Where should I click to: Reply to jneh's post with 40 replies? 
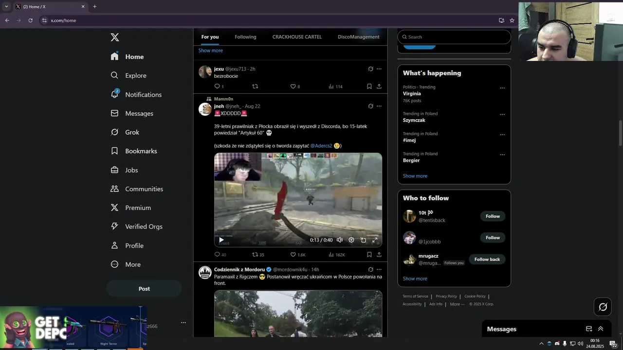[220, 255]
